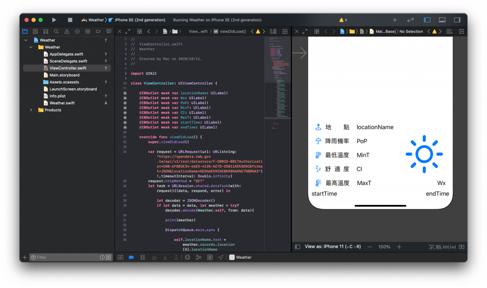The width and height of the screenshot is (487, 288).
Task: Open the Breakpoint navigator tab
Action: pos(98,31)
